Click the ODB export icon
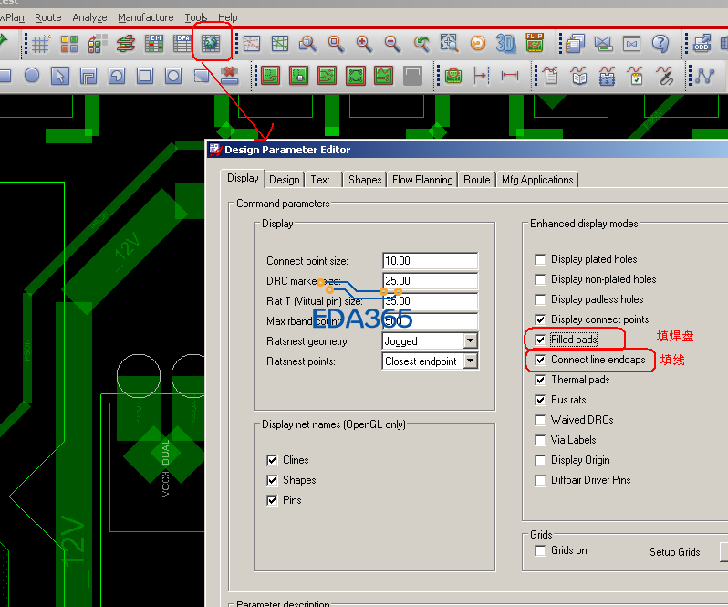Screen dimensions: 728x607 click(x=702, y=43)
